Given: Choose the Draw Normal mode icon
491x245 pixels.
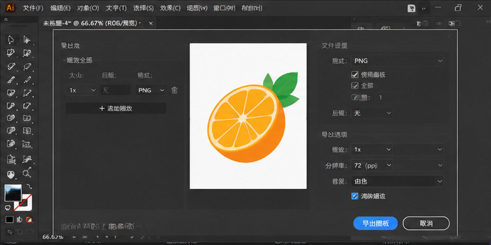Looking at the screenshot, I should tap(10, 232).
